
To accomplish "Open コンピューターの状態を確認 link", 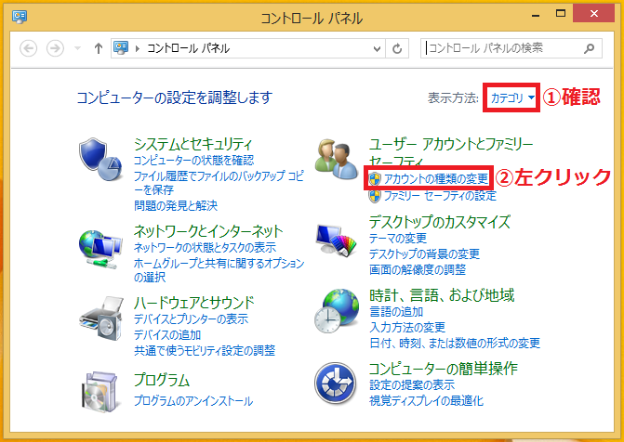I will 193,161.
